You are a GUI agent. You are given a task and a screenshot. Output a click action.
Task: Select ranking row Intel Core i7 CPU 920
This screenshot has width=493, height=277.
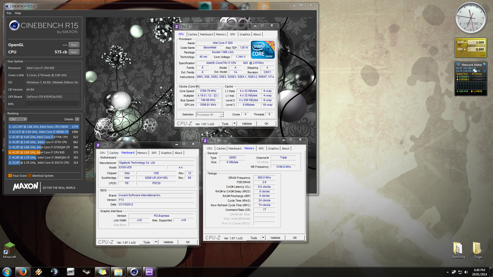pyautogui.click(x=44, y=152)
